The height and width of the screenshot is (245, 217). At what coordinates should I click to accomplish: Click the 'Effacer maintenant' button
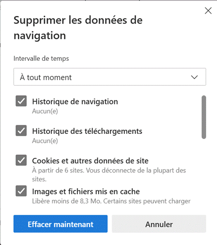pyautogui.click(x=61, y=224)
